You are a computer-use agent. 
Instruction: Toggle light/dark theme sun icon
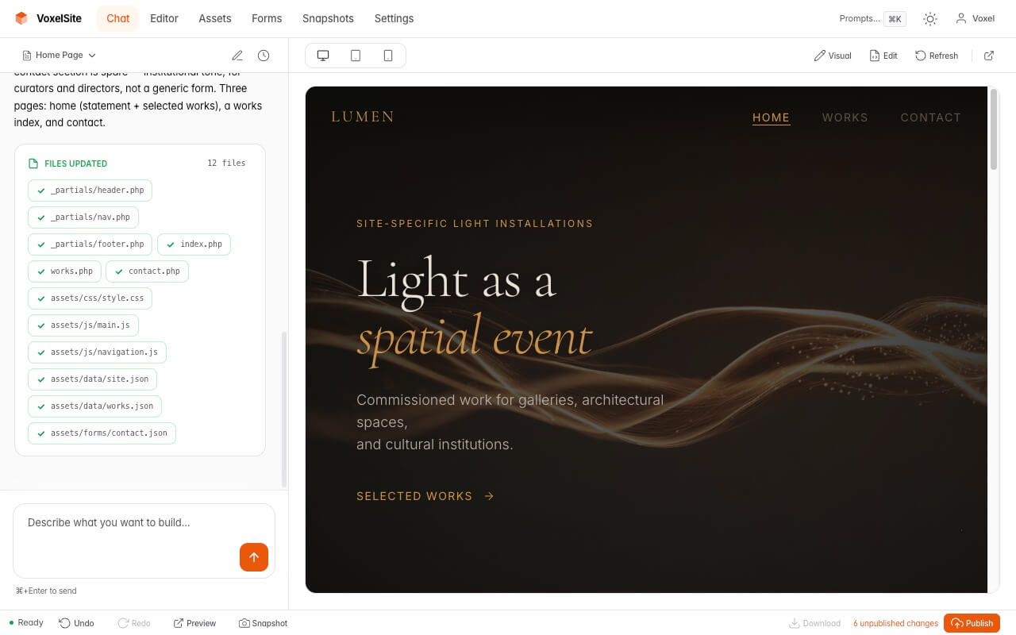[x=930, y=18]
